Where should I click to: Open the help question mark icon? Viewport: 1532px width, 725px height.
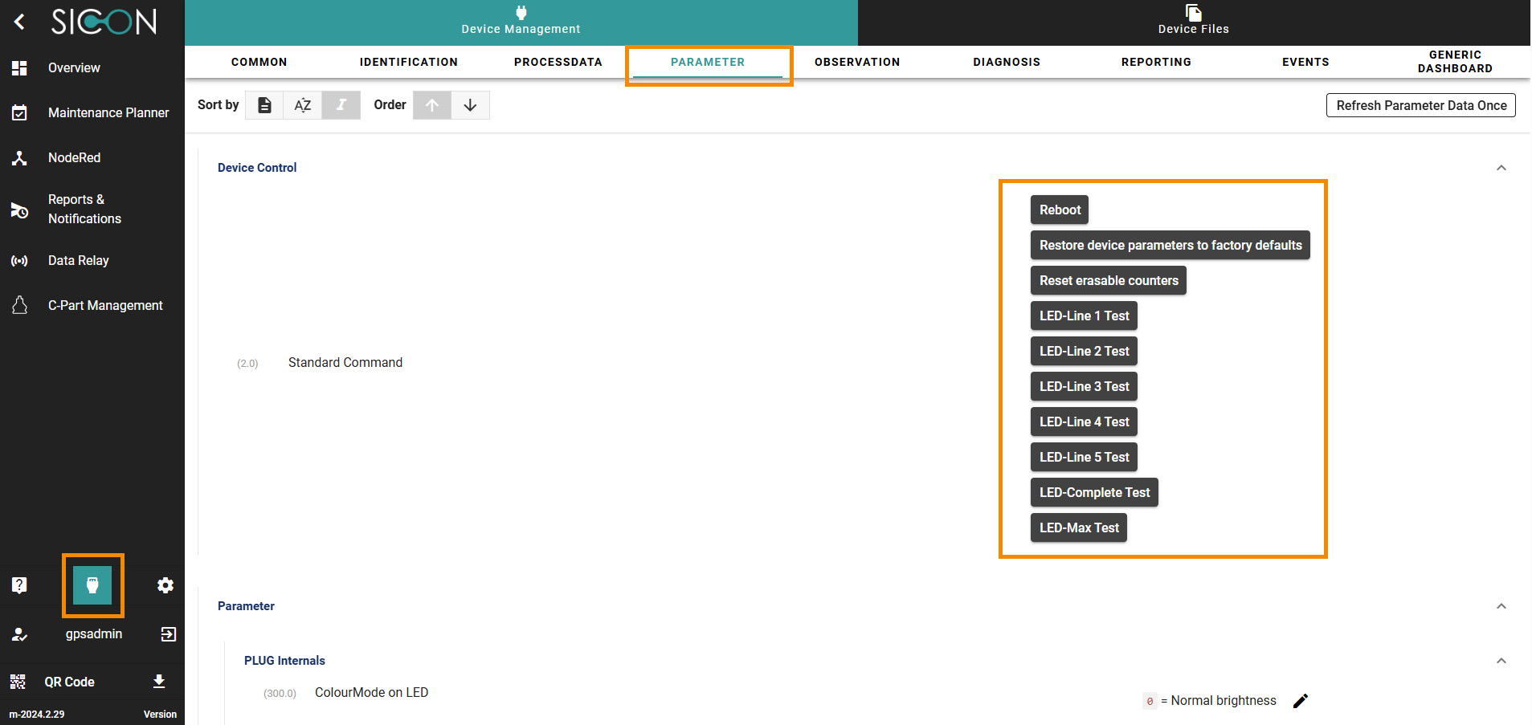click(x=19, y=585)
